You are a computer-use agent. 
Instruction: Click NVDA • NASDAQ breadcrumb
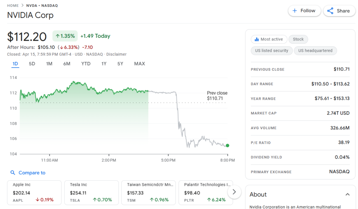(x=42, y=6)
